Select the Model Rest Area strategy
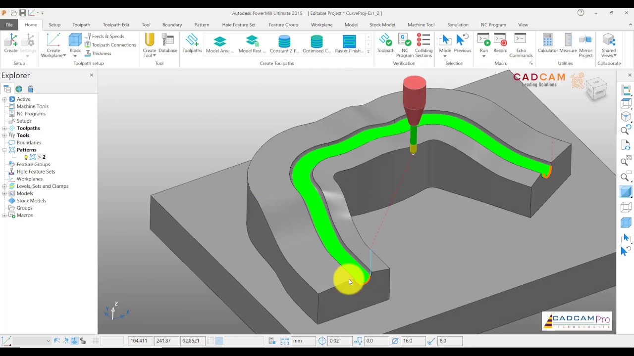Viewport: 634px width, 356px height. [252, 44]
